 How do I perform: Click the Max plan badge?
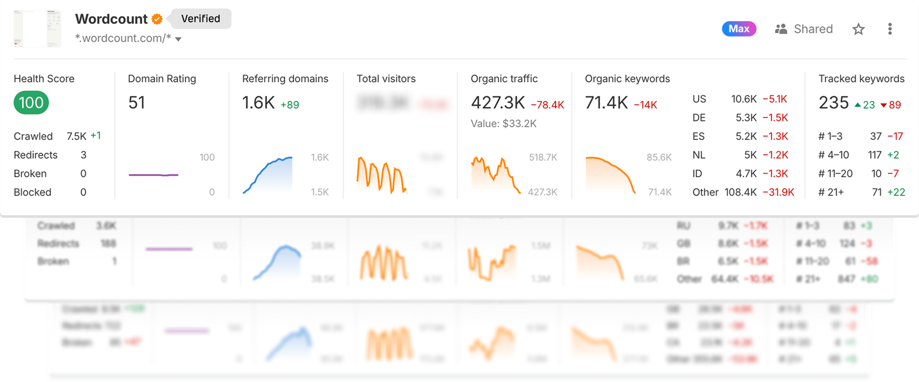(x=739, y=29)
